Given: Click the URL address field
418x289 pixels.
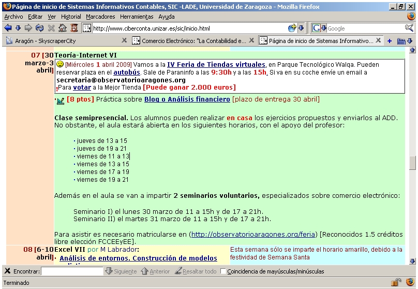Looking at the screenshot, I should tap(189, 28).
